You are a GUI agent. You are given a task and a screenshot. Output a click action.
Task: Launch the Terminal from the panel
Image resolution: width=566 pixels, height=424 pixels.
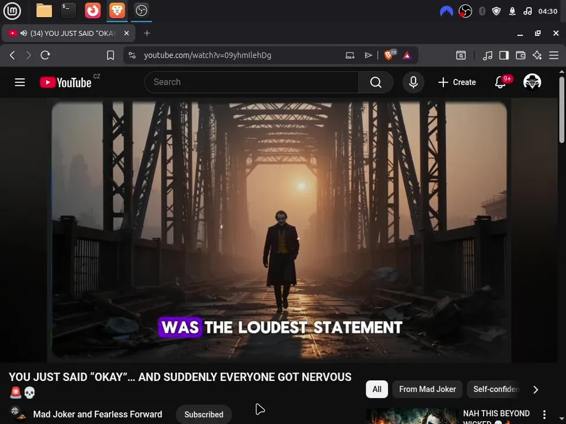[68, 11]
